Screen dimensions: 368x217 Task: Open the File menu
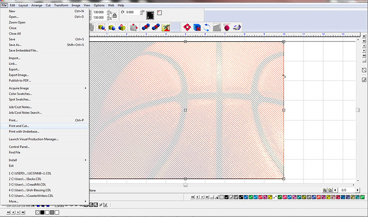click(4, 5)
